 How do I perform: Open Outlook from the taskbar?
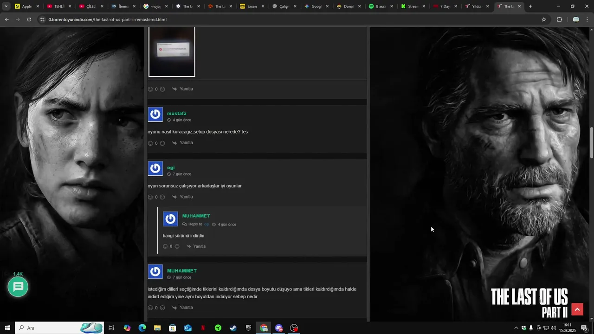coord(187,328)
